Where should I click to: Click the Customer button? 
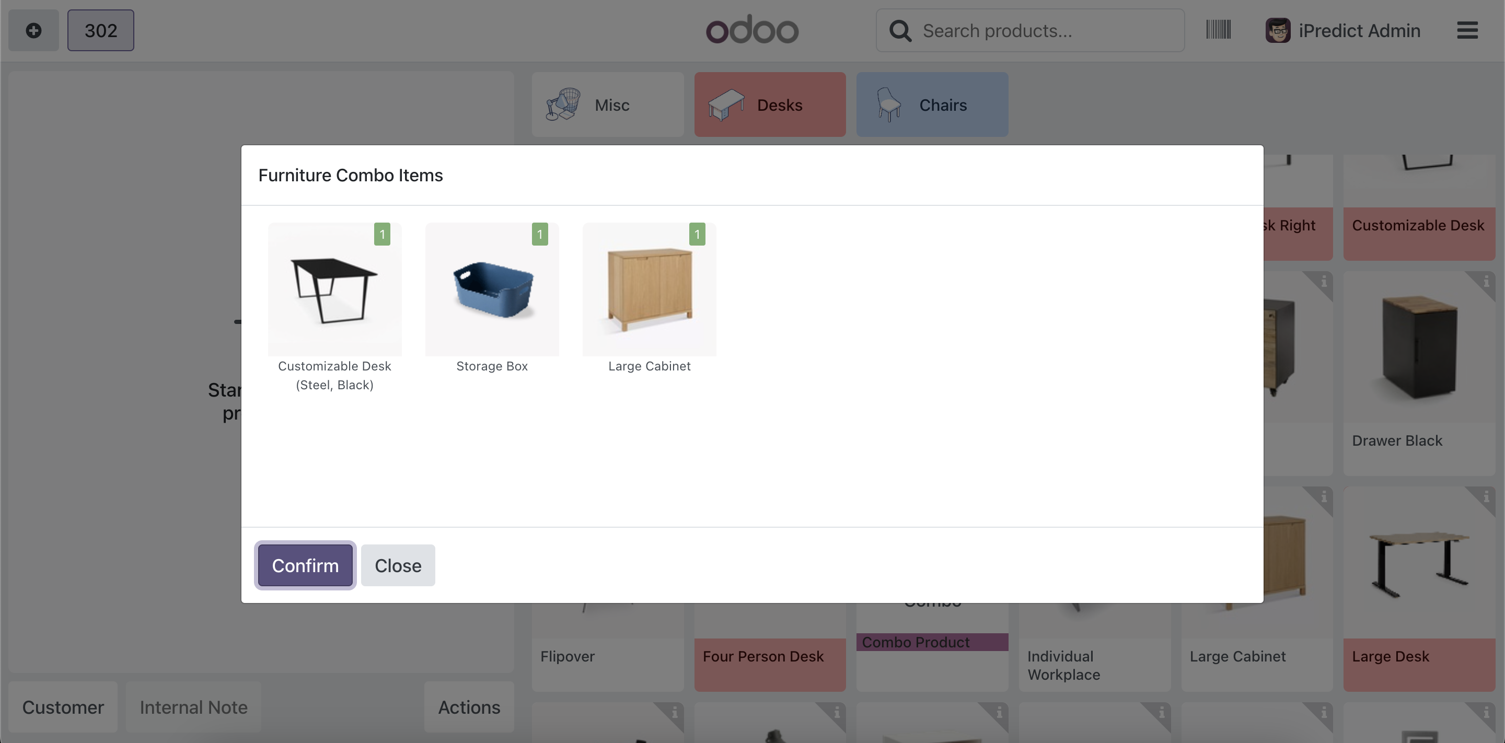pos(63,707)
